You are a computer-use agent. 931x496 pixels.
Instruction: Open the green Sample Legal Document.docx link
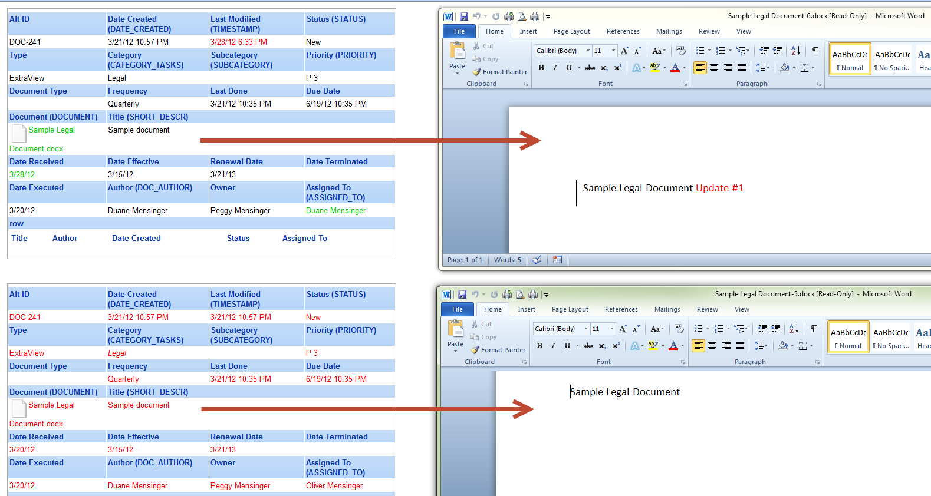pos(51,130)
